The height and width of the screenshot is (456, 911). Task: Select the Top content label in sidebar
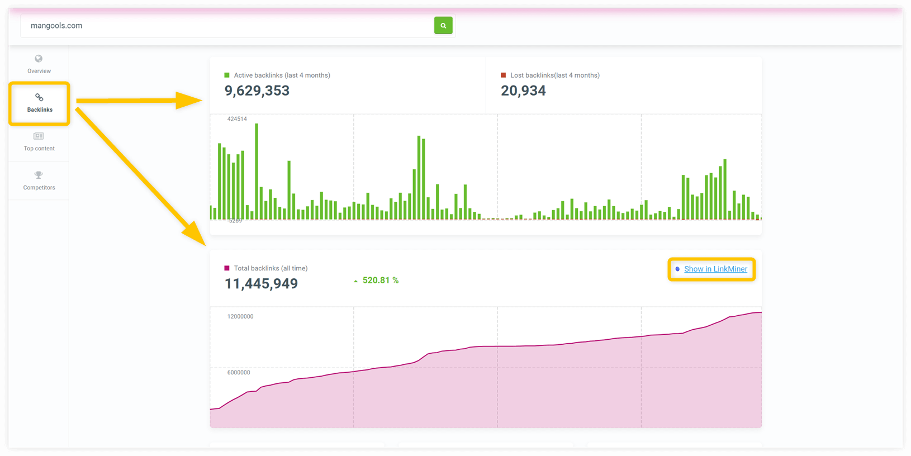tap(39, 149)
